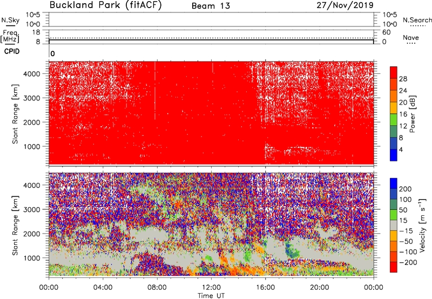Click the light green 15–50 Velocity colorbar segment

tap(394, 215)
